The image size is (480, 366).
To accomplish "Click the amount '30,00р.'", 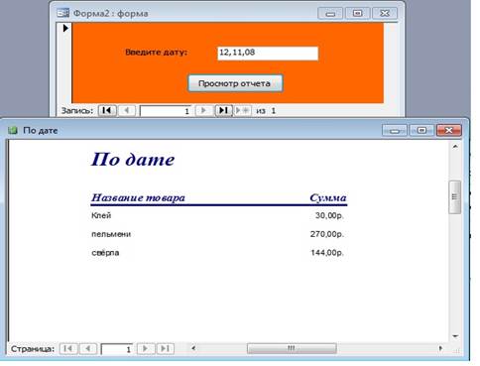I will coord(329,215).
